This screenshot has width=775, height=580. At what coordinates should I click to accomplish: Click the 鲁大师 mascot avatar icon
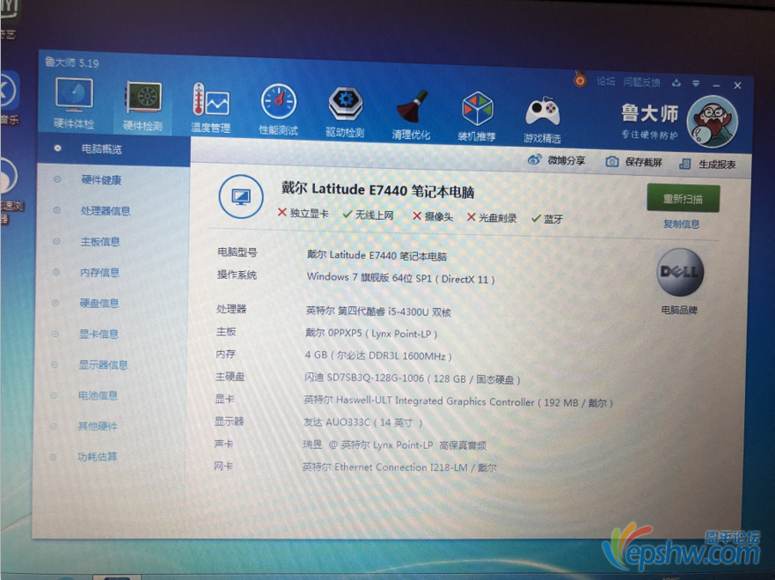[712, 121]
